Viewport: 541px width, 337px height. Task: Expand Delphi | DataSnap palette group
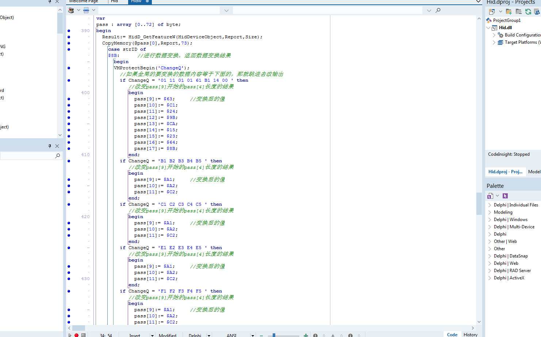click(490, 256)
